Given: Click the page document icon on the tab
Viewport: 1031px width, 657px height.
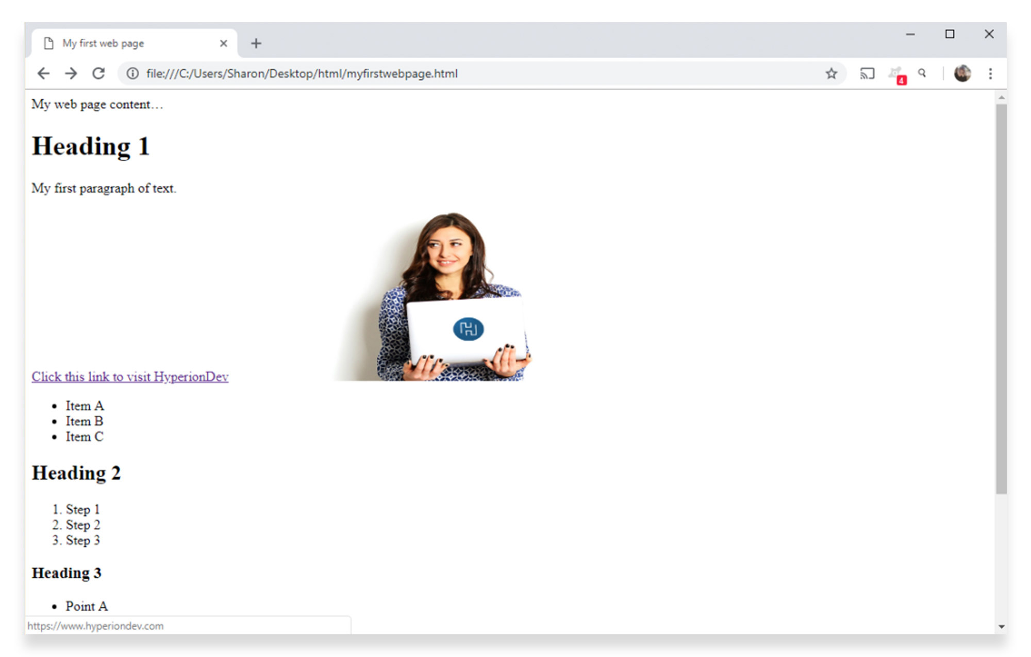Looking at the screenshot, I should pos(49,43).
